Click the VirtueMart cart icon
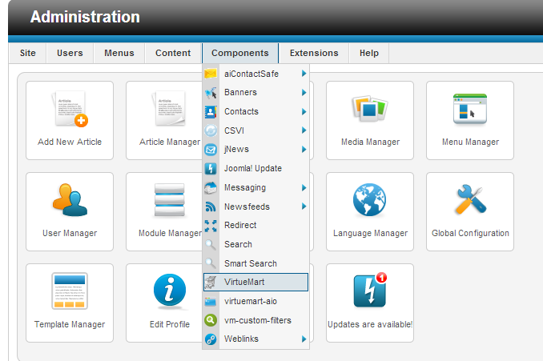Viewport: 543px width, 361px height. click(211, 283)
